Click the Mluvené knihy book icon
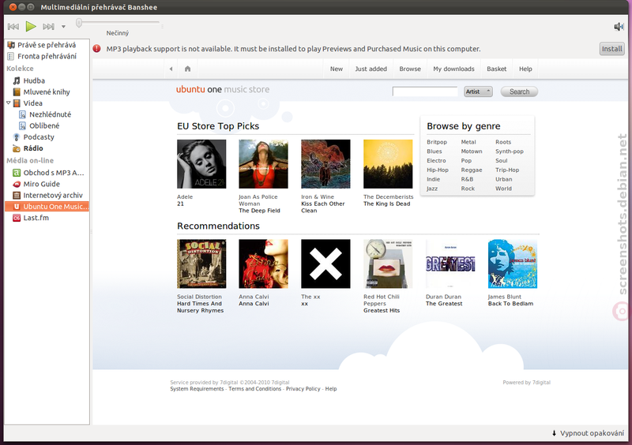Viewport: 632px width, 445px height. (17, 92)
